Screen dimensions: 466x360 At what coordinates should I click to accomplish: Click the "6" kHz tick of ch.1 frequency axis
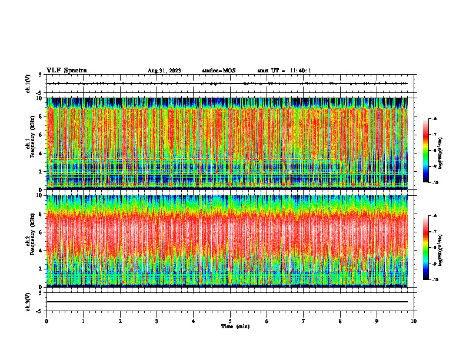pyautogui.click(x=41, y=135)
